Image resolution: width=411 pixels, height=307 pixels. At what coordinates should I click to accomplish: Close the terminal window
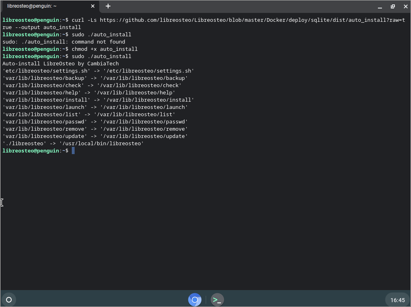coord(405,6)
